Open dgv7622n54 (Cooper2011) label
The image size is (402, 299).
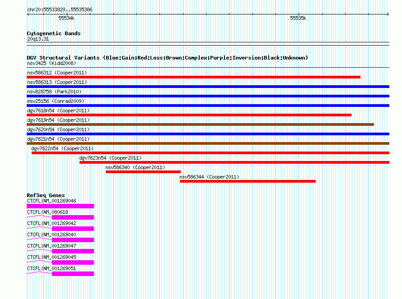62,148
